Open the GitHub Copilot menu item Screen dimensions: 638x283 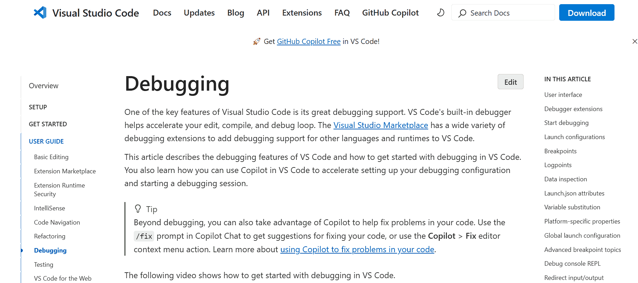click(x=390, y=13)
